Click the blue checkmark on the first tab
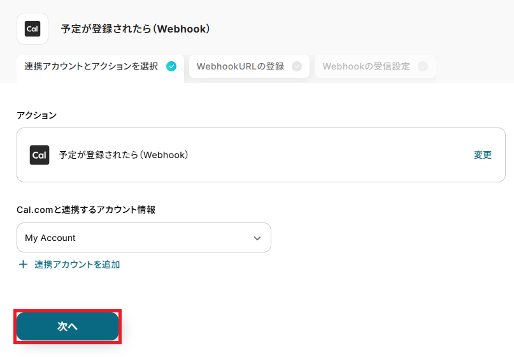This screenshot has height=357, width=514. click(171, 66)
